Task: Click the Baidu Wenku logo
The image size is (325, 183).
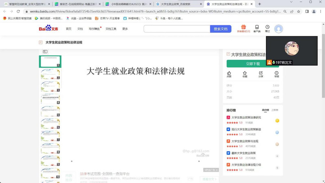Action: (x=48, y=28)
